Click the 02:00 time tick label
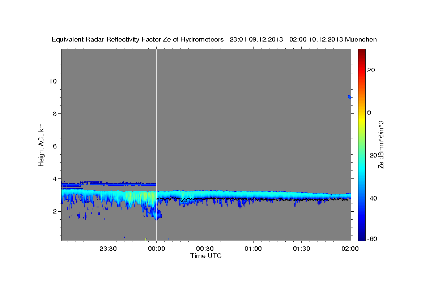 [350, 249]
